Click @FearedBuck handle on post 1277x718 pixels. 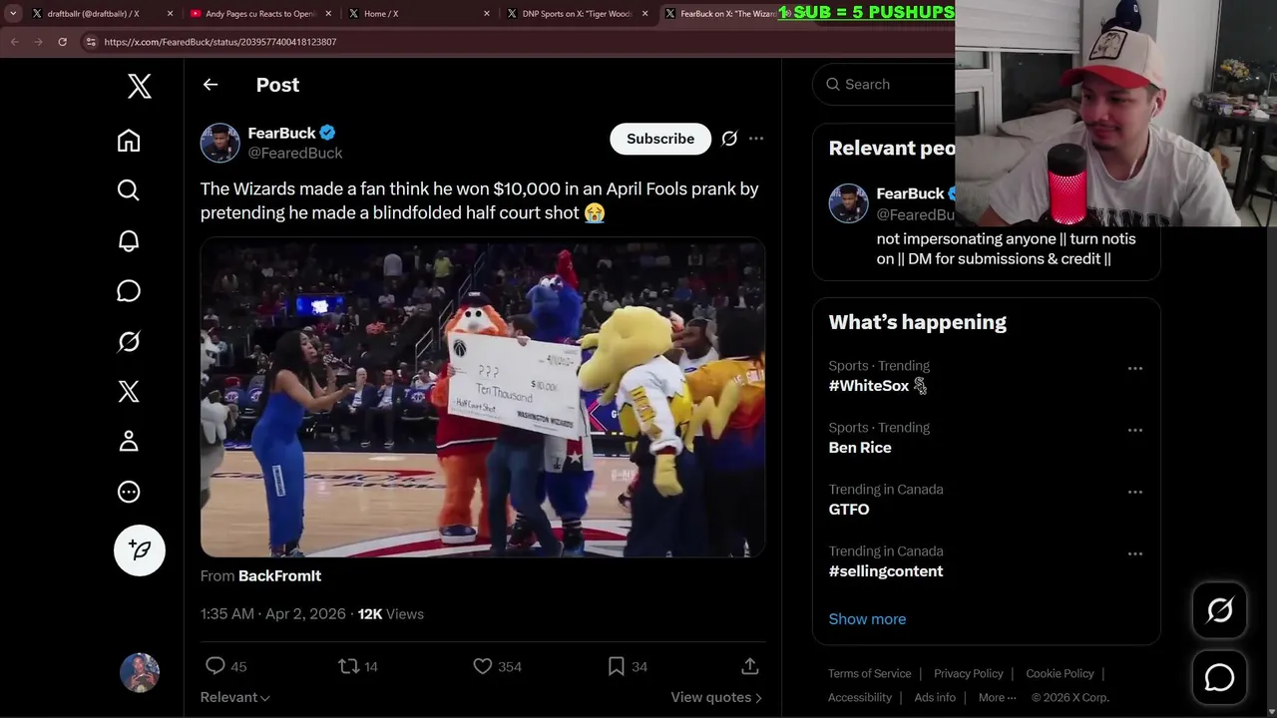point(295,154)
